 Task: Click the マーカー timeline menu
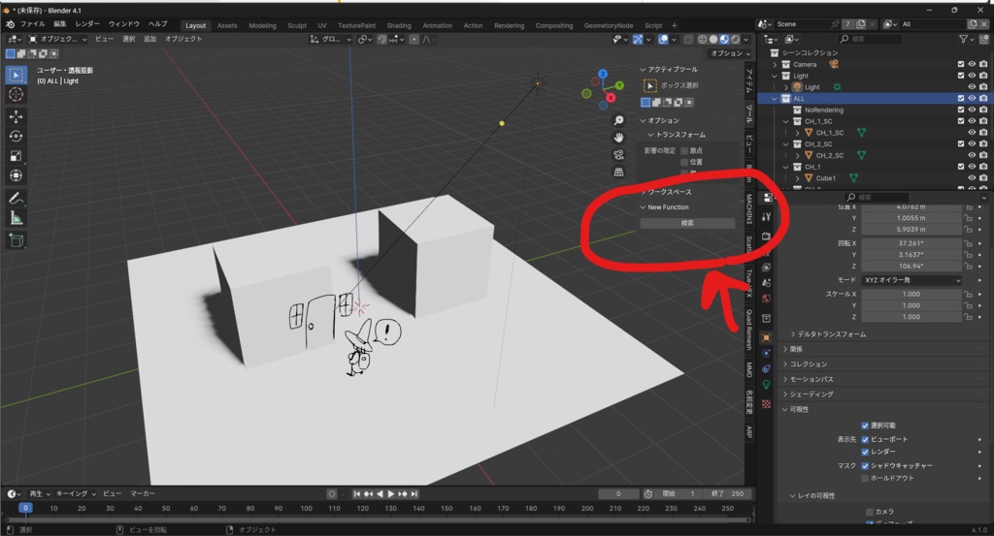click(x=143, y=493)
